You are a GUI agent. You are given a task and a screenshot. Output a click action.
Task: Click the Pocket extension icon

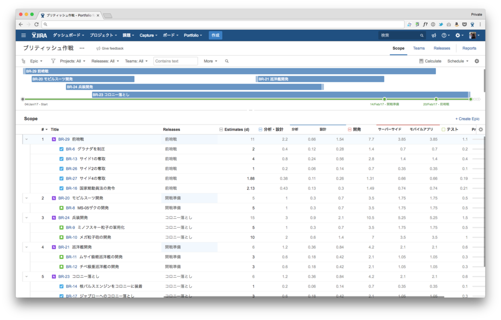465,24
